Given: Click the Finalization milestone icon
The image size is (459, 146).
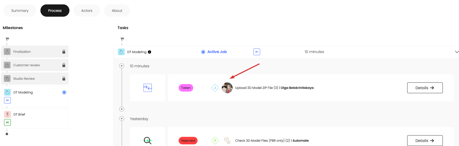Looking at the screenshot, I should [7, 51].
